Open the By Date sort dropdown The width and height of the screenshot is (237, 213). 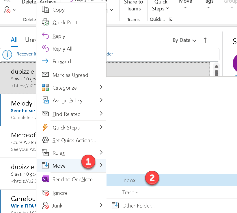click(x=184, y=40)
